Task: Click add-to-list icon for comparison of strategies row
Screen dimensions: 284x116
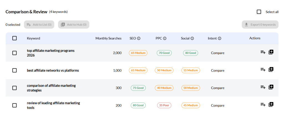Action: pyautogui.click(x=263, y=87)
